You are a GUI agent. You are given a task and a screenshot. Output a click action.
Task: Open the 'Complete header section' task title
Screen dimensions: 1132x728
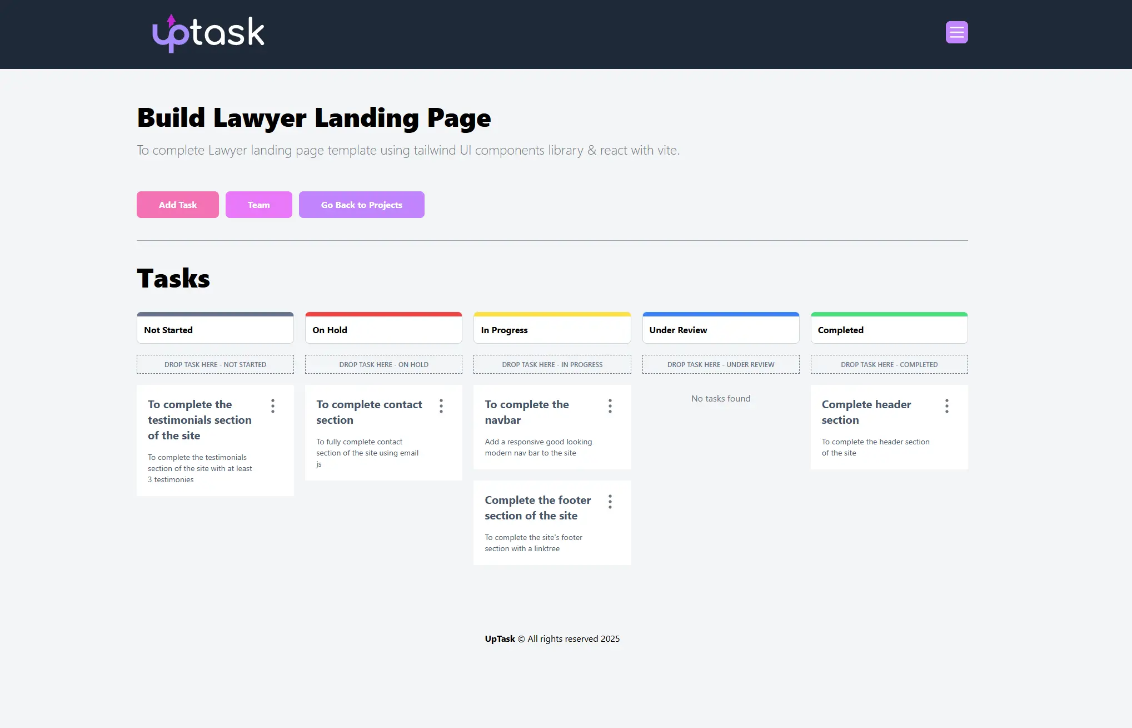(x=866, y=412)
